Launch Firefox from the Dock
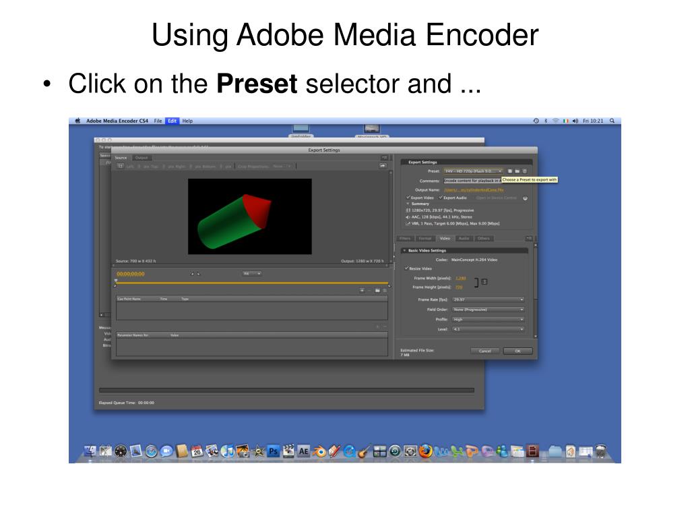 point(425,451)
